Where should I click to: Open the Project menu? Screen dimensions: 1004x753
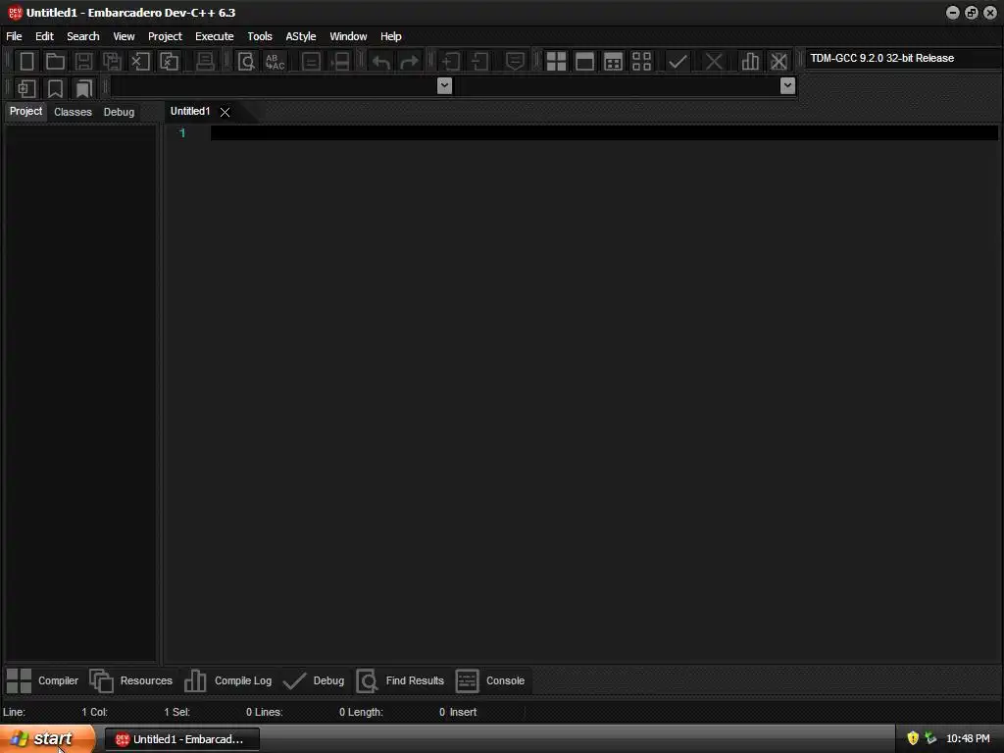point(165,36)
